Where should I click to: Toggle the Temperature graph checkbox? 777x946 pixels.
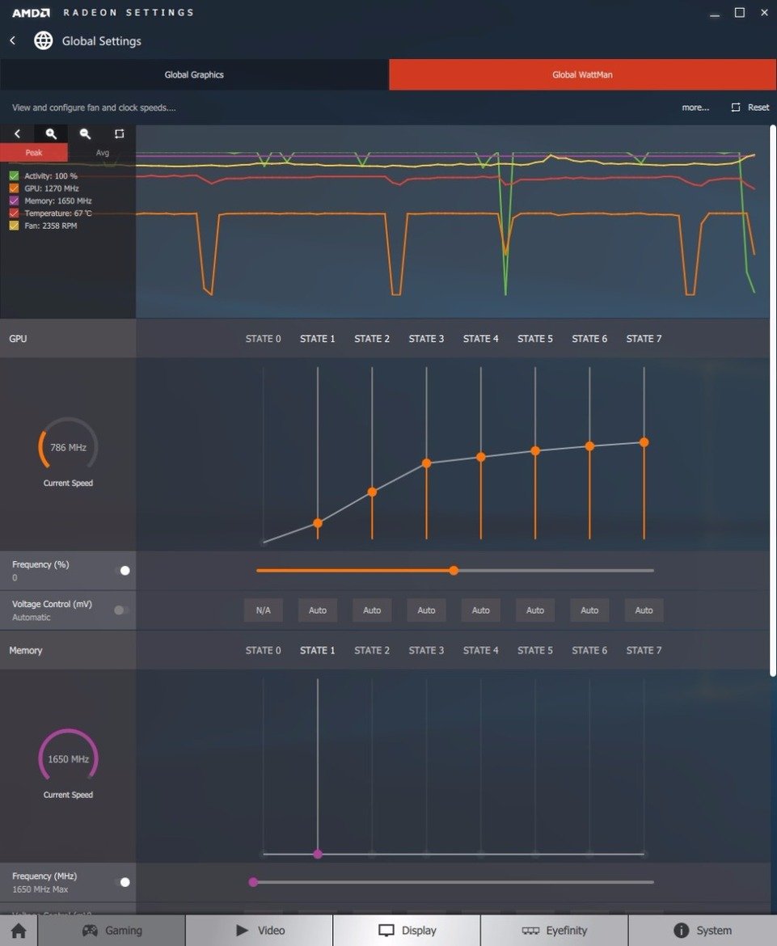point(14,213)
